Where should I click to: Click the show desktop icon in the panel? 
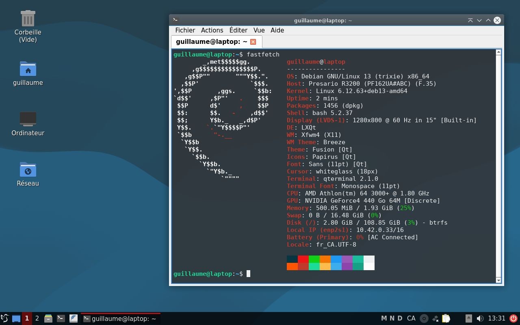pos(16,318)
